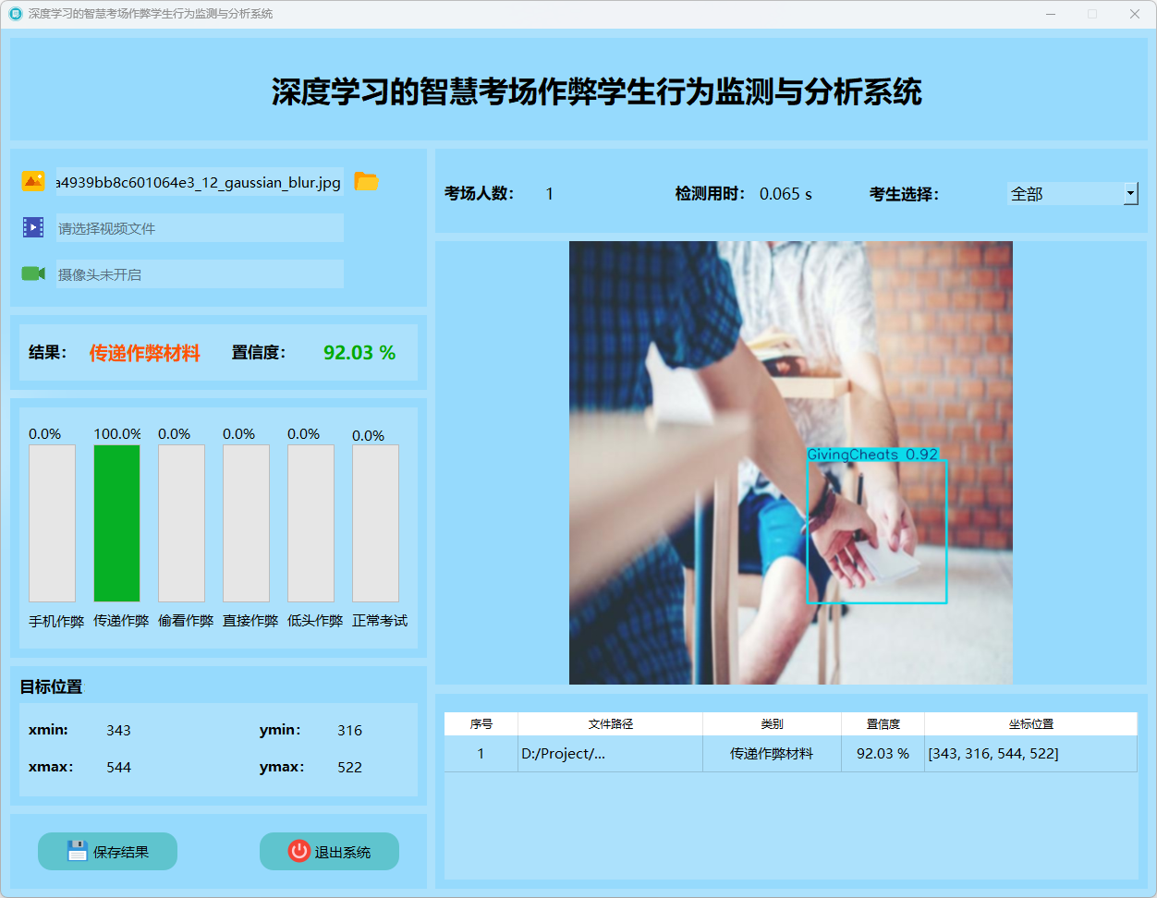This screenshot has width=1157, height=898.
Task: Open the folder browse icon
Action: 367,182
